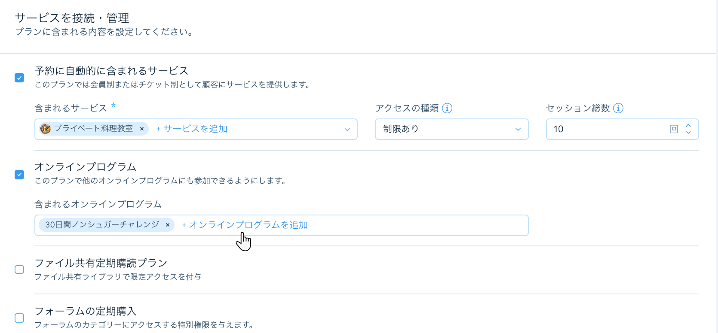Image resolution: width=718 pixels, height=333 pixels.
Task: Decrease セッション総数 with the down arrow
Action: point(688,133)
